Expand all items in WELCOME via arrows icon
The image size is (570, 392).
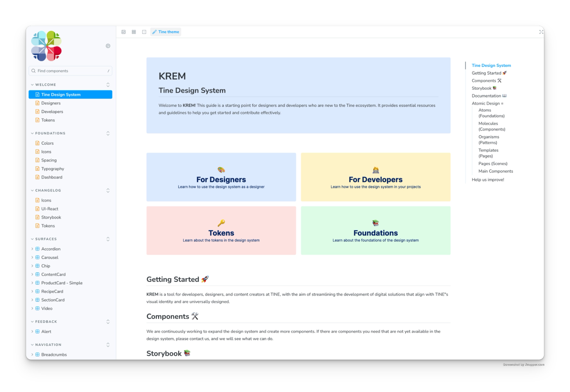[x=108, y=85]
